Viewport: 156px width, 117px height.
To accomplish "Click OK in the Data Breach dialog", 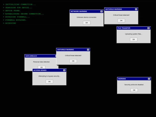I will pos(42,67).
